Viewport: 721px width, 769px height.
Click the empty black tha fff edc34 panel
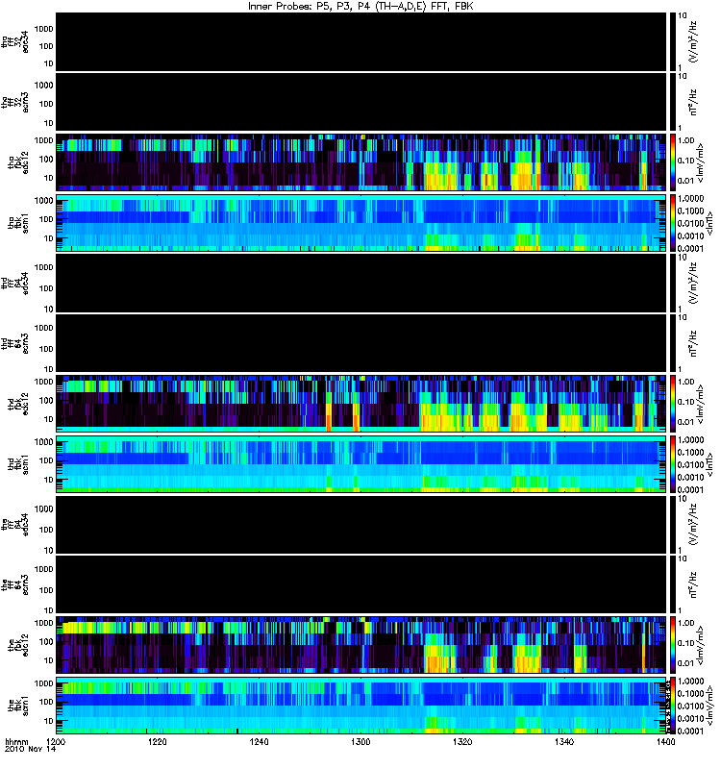coord(361,41)
